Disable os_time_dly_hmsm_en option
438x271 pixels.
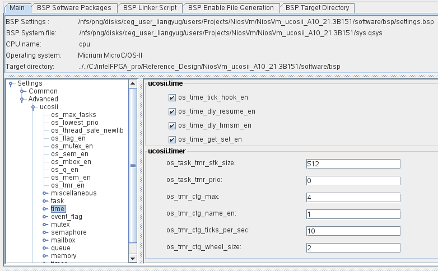pyautogui.click(x=172, y=125)
